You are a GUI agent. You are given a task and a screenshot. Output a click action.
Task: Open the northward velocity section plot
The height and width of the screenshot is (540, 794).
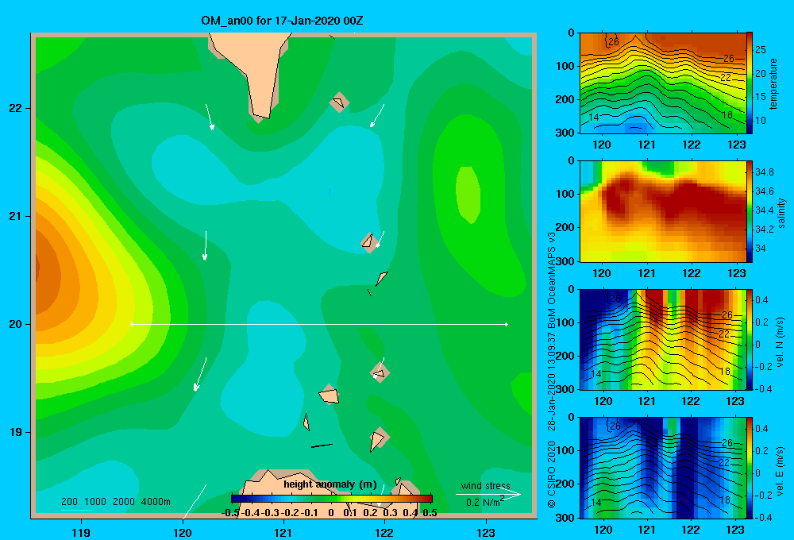662,339
